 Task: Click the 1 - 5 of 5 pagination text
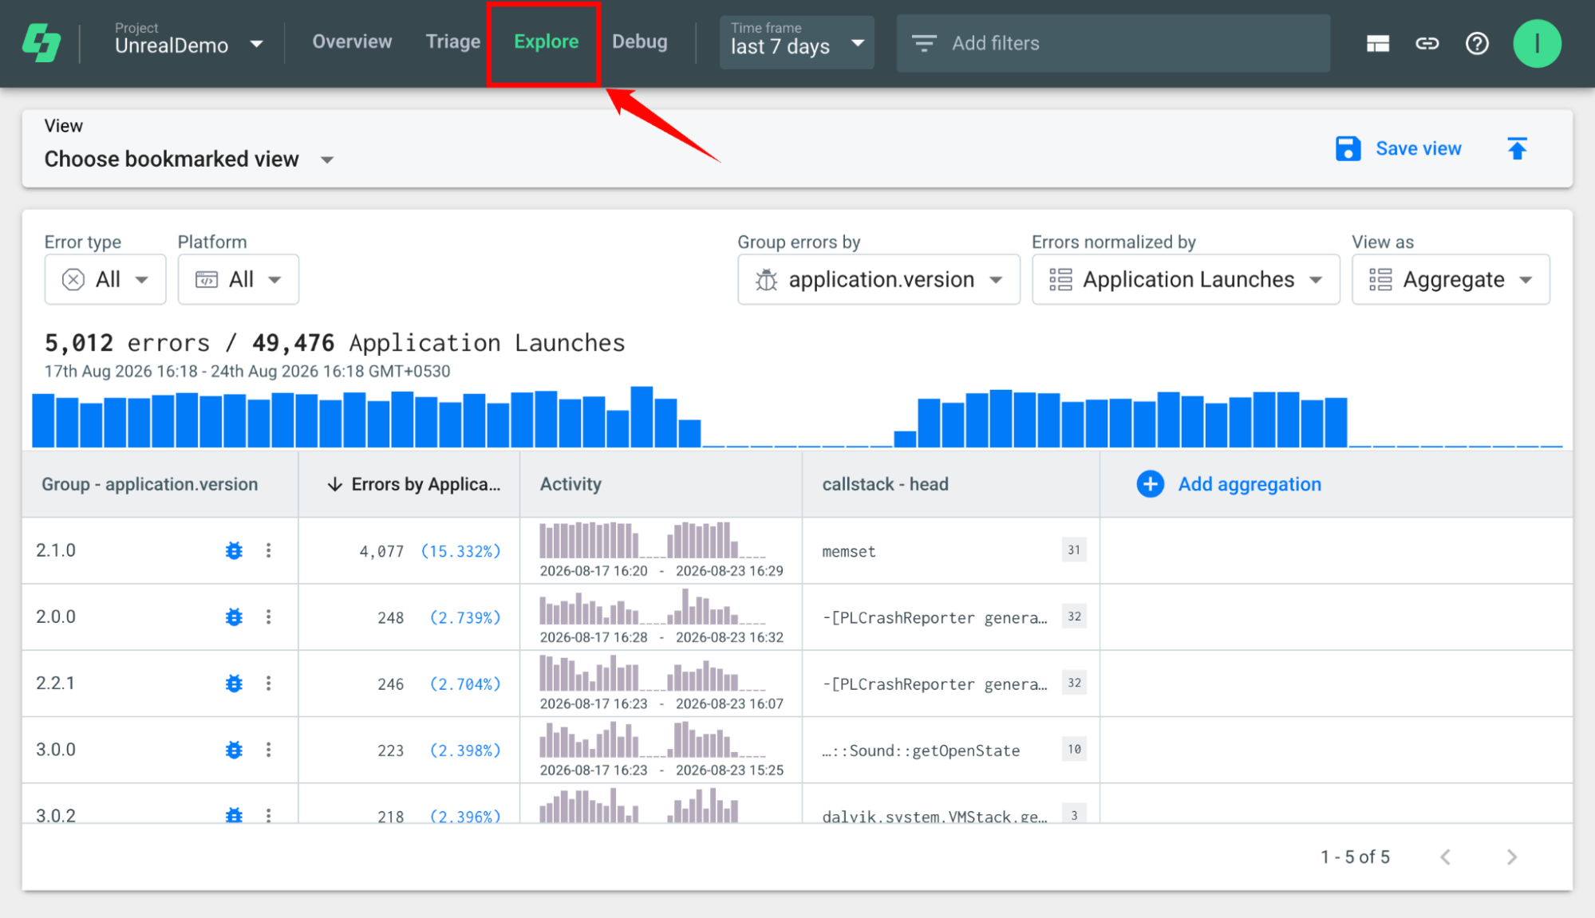coord(1355,857)
